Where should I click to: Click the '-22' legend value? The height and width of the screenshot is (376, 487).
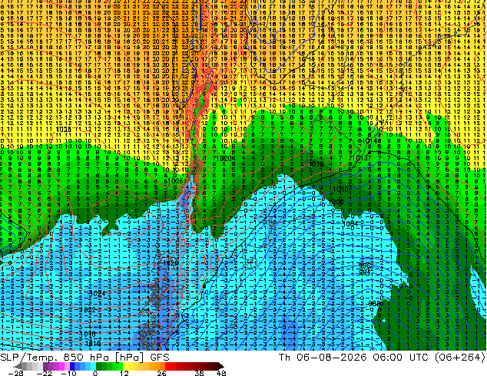pos(45,373)
